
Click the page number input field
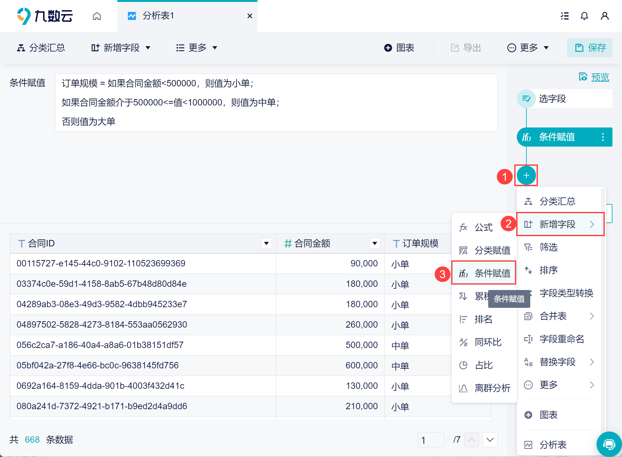[x=430, y=440]
